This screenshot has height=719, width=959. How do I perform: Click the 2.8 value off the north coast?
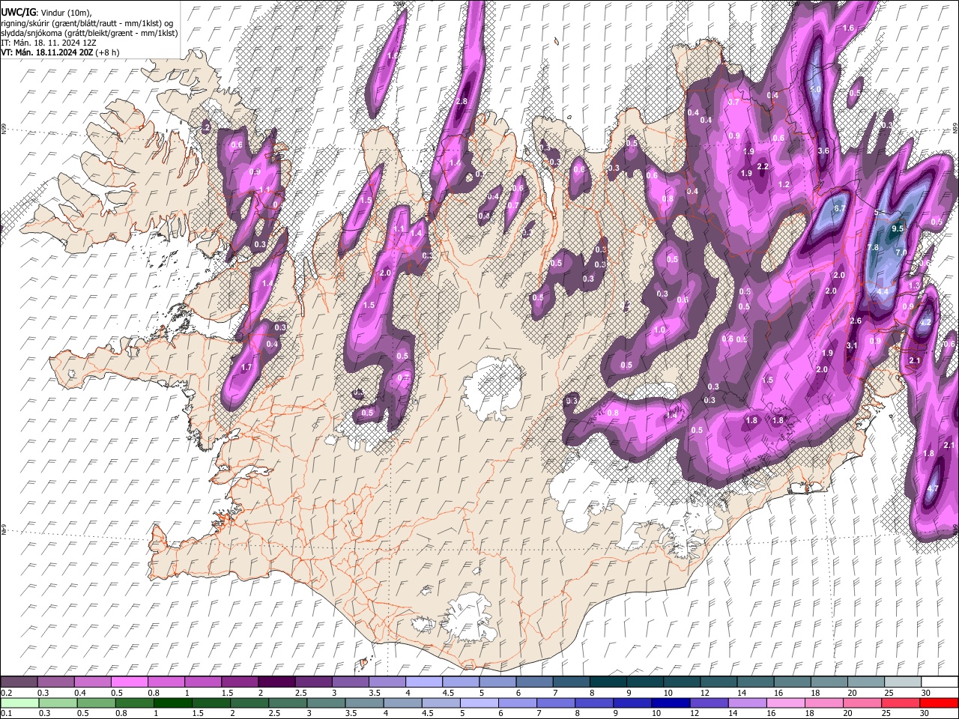tap(462, 101)
